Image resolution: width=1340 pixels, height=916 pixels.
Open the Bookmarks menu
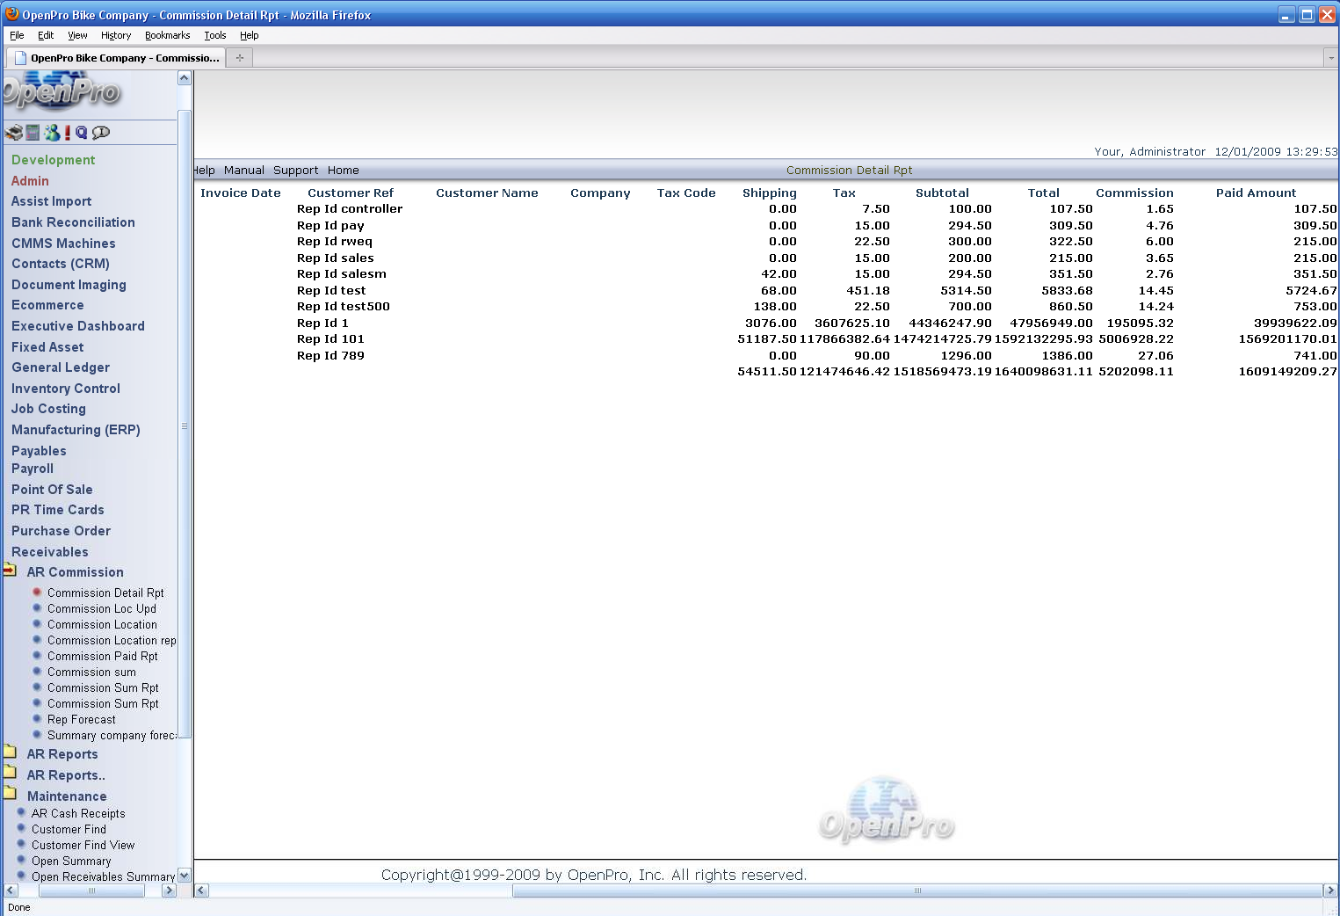pyautogui.click(x=167, y=35)
